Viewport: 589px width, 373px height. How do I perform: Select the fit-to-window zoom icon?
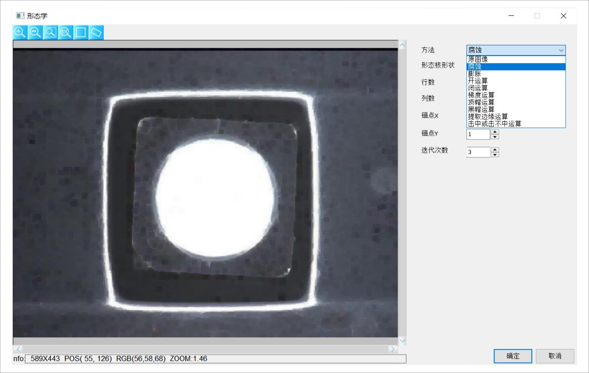pos(50,32)
